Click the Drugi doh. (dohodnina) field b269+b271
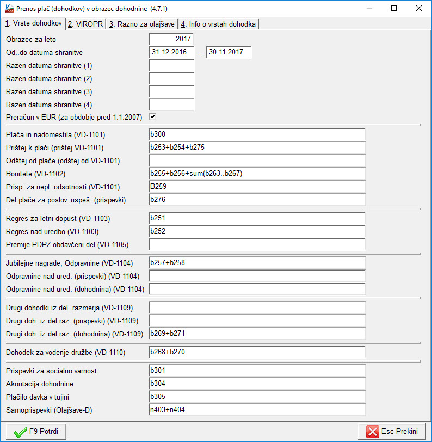 [x=257, y=334]
